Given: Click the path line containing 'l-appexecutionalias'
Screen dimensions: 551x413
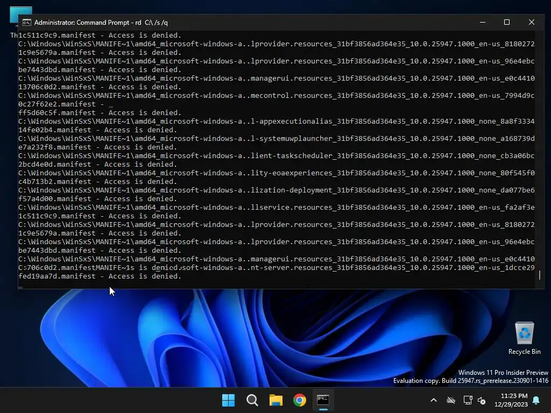Looking at the screenshot, I should pyautogui.click(x=277, y=122).
